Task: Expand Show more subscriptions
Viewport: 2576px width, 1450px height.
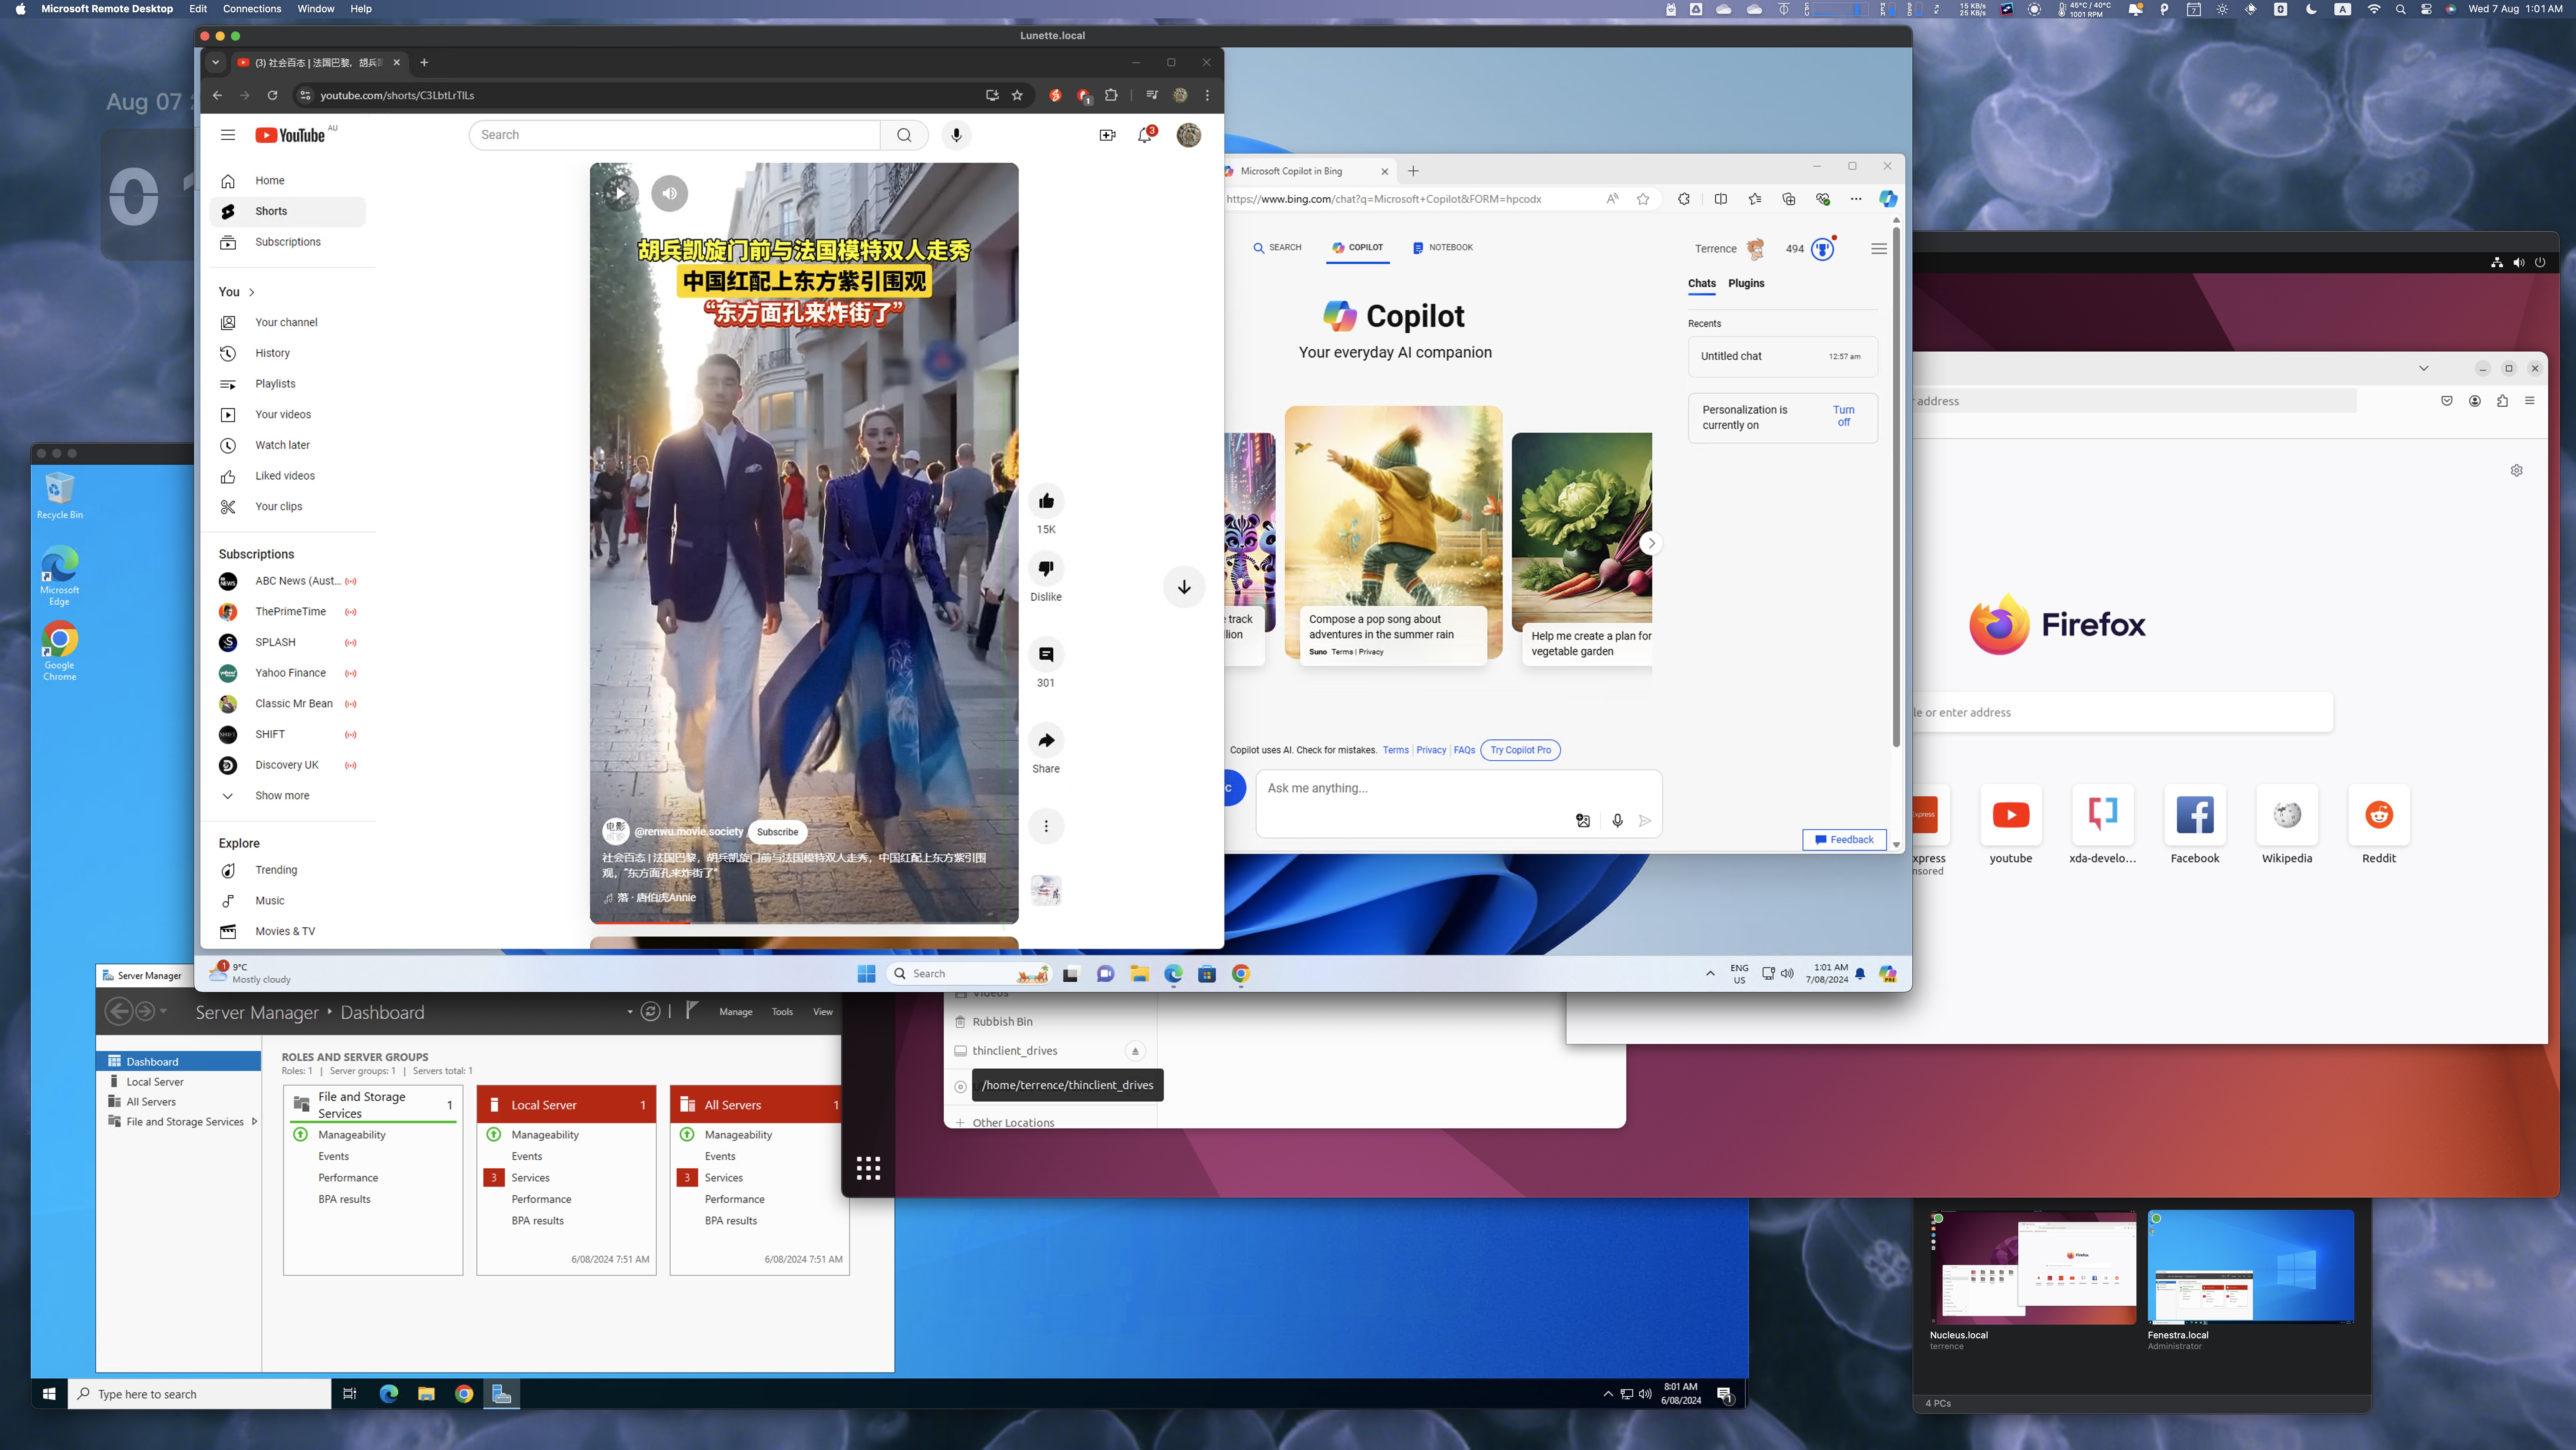Action: pos(282,796)
